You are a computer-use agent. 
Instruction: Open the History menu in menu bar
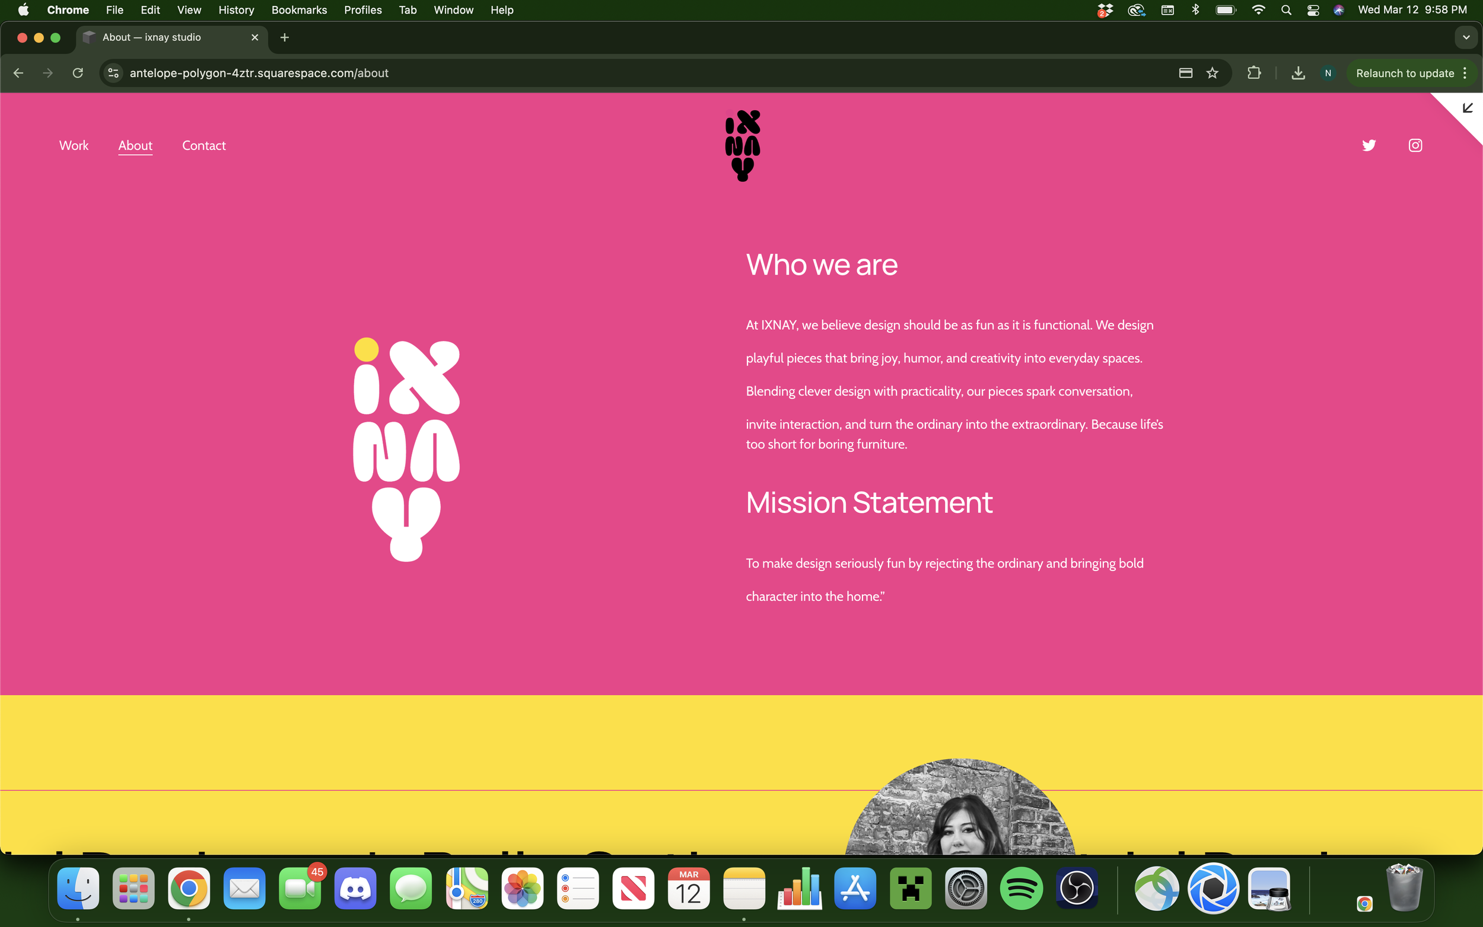coord(236,10)
